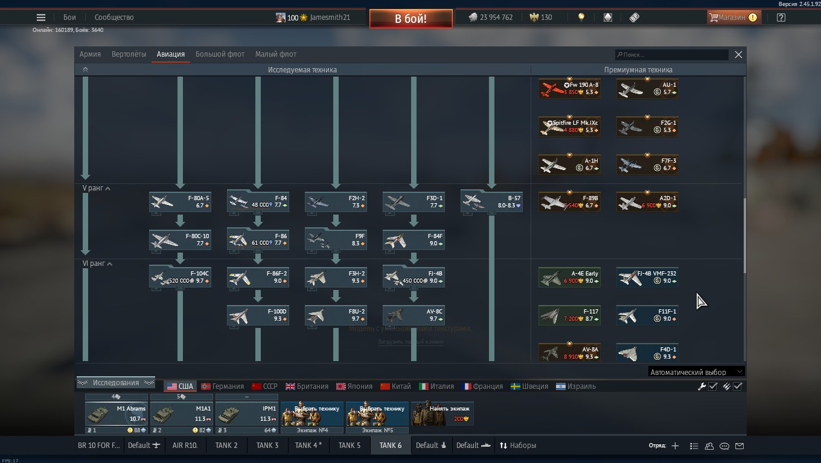Select the F-84 aircraft group
This screenshot has height=463, width=821.
pos(258,201)
